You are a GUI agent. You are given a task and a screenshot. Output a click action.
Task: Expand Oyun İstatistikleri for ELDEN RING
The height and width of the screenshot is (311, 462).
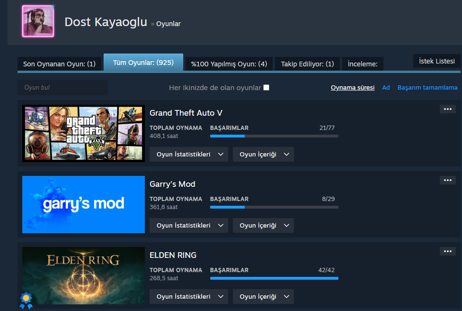(189, 297)
